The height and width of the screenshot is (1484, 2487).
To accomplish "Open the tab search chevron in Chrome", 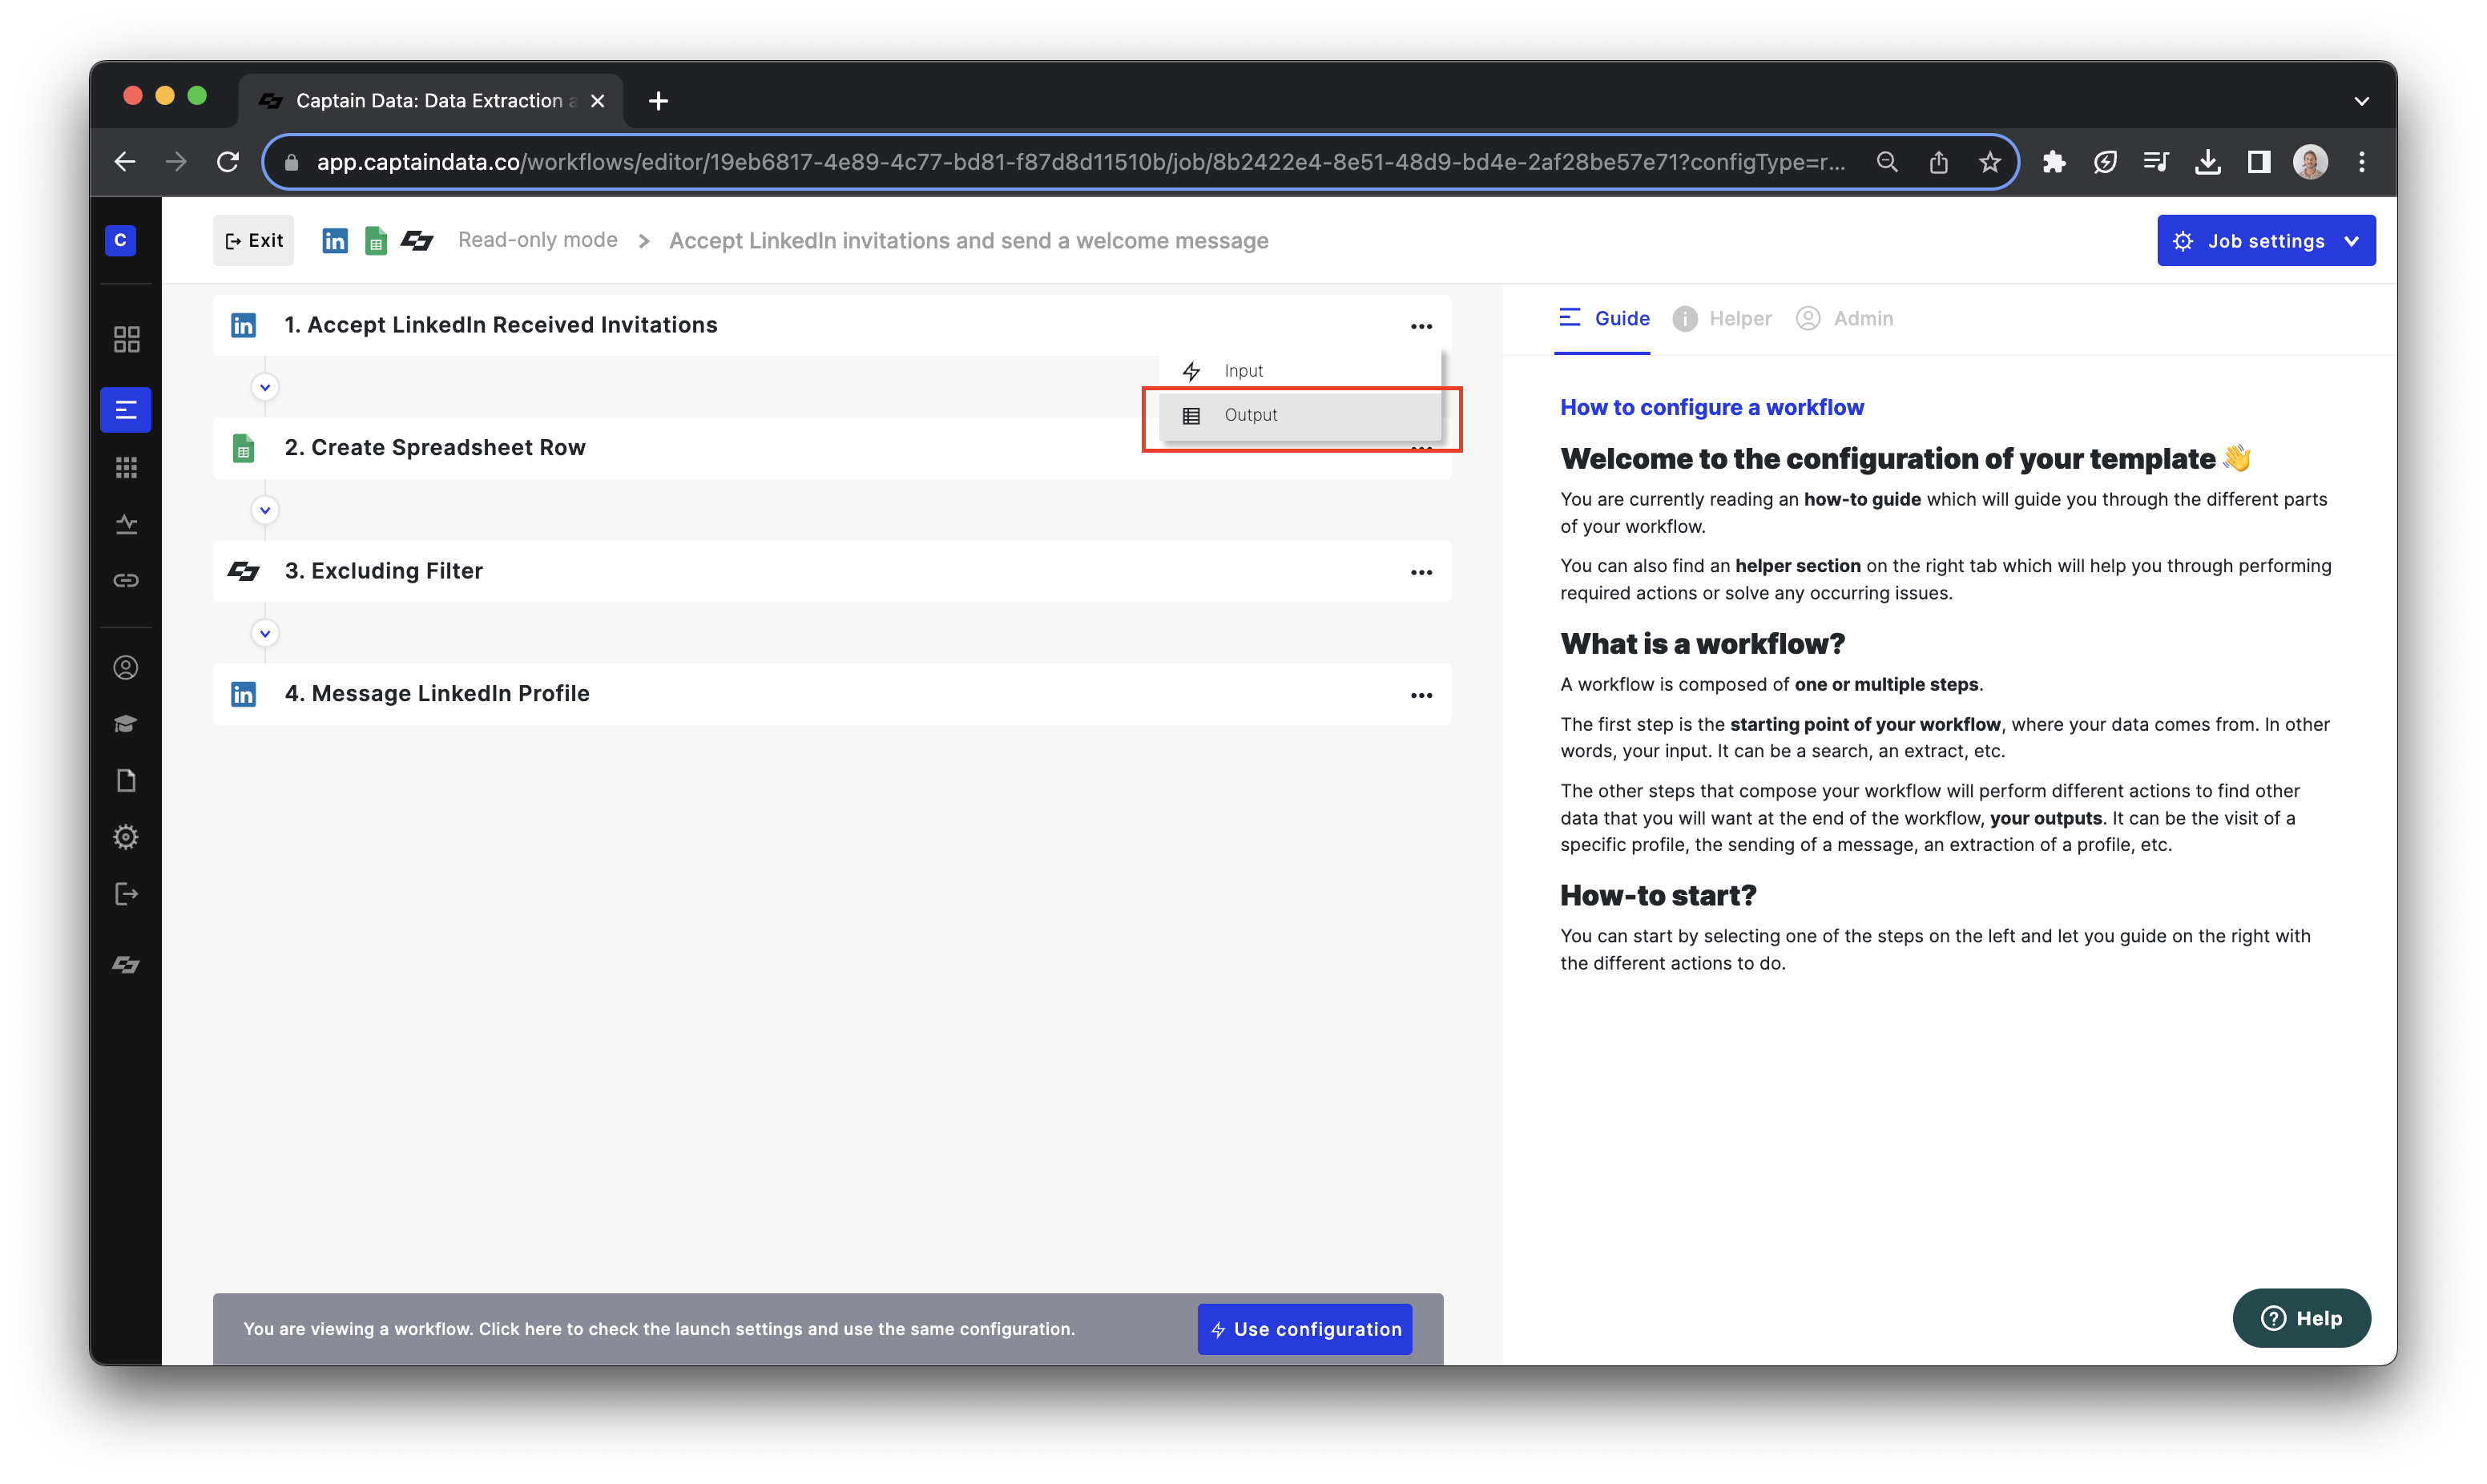I will coord(2361,101).
